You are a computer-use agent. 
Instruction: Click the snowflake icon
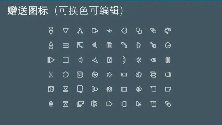coord(138,89)
